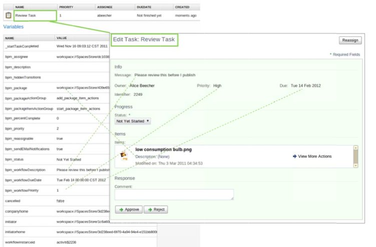The width and height of the screenshot is (376, 247).
Task: Select the Review Task name in task table
Action: [26, 16]
